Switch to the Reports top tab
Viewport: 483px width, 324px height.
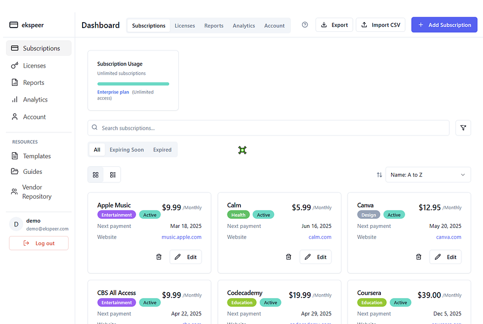pos(214,25)
